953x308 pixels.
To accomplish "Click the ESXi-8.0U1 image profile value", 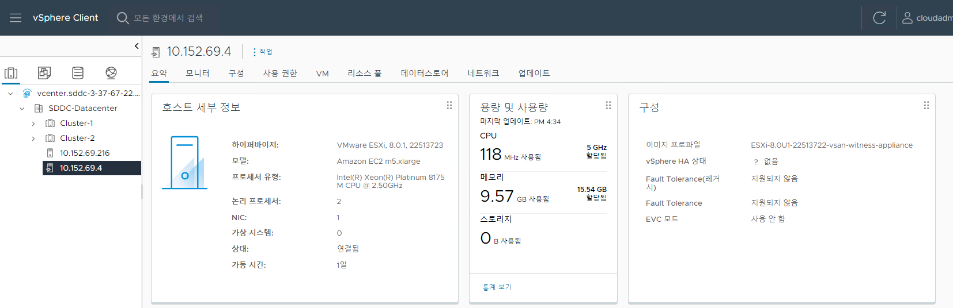I will [831, 145].
